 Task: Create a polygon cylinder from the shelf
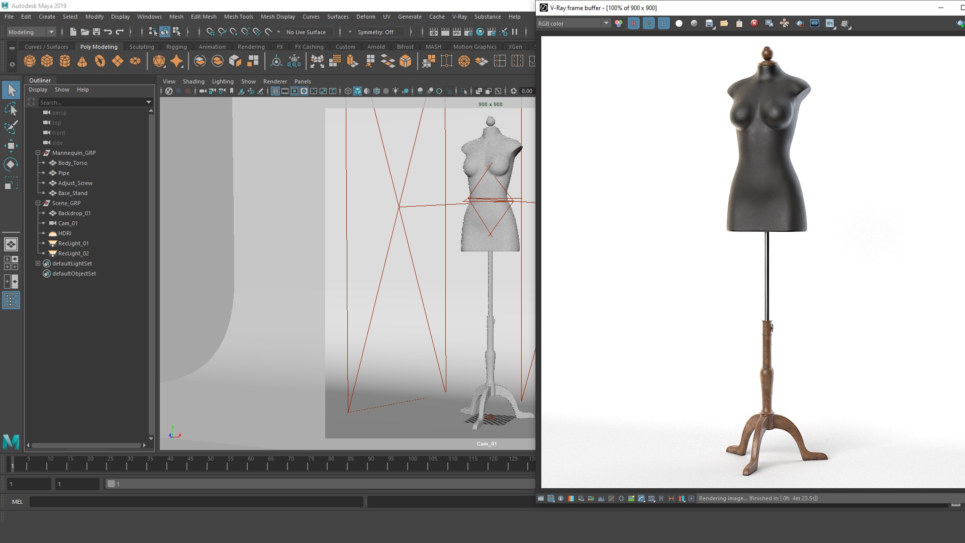pyautogui.click(x=65, y=61)
